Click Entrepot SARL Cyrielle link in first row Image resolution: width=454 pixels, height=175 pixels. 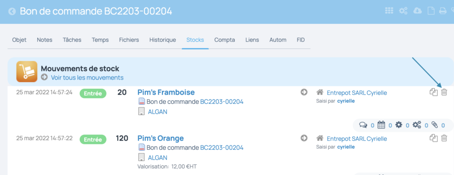click(x=357, y=93)
